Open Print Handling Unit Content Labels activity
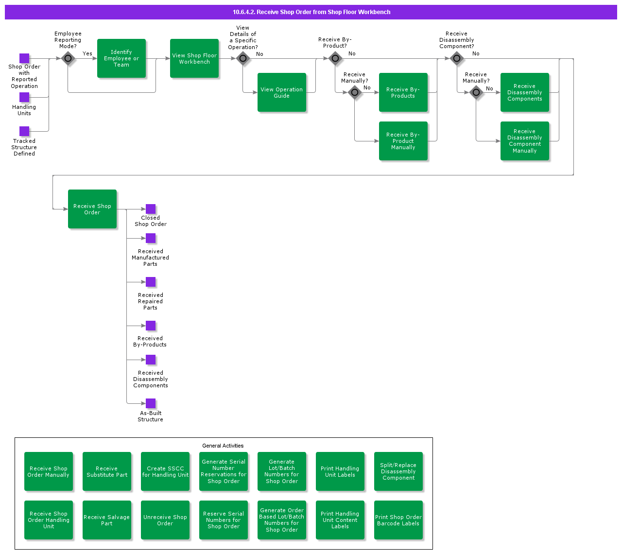Image resolution: width=622 pixels, height=554 pixels. pyautogui.click(x=340, y=520)
